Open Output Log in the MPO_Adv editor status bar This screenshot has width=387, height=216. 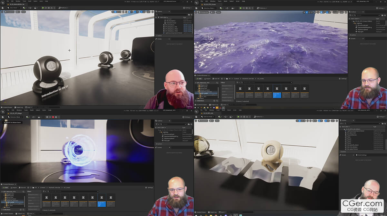pos(213,212)
